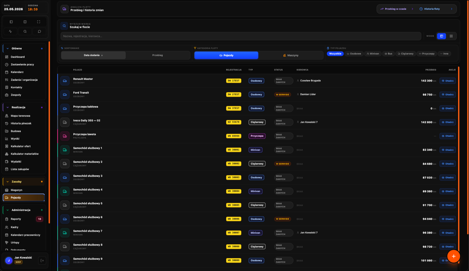The width and height of the screenshot is (469, 271).
Task: Click the logout icon beside Jan Kowalski
Action: [42, 260]
